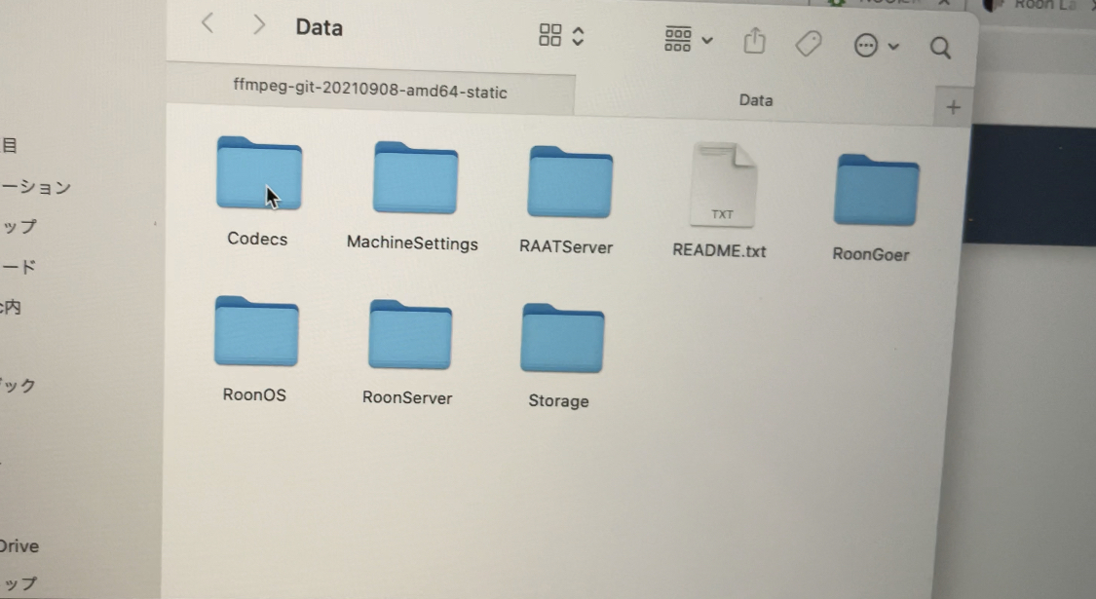Screen dimensions: 1096x599
Task: Click the MachineSettings name label
Action: 412,243
